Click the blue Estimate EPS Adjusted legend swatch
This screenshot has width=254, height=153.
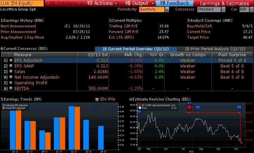tap(4, 105)
